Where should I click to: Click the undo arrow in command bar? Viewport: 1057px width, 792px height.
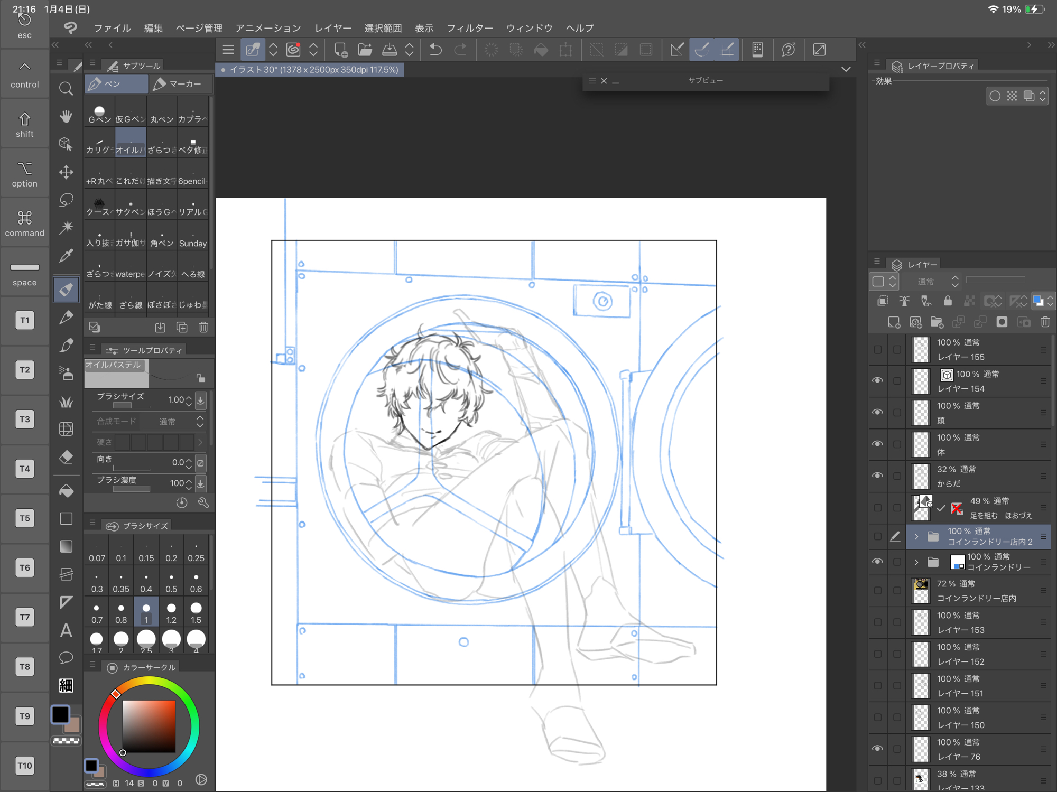tap(435, 50)
